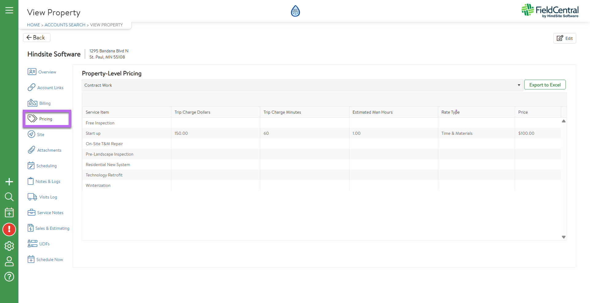Open the search magnifier icon
590x303 pixels.
pos(9,197)
